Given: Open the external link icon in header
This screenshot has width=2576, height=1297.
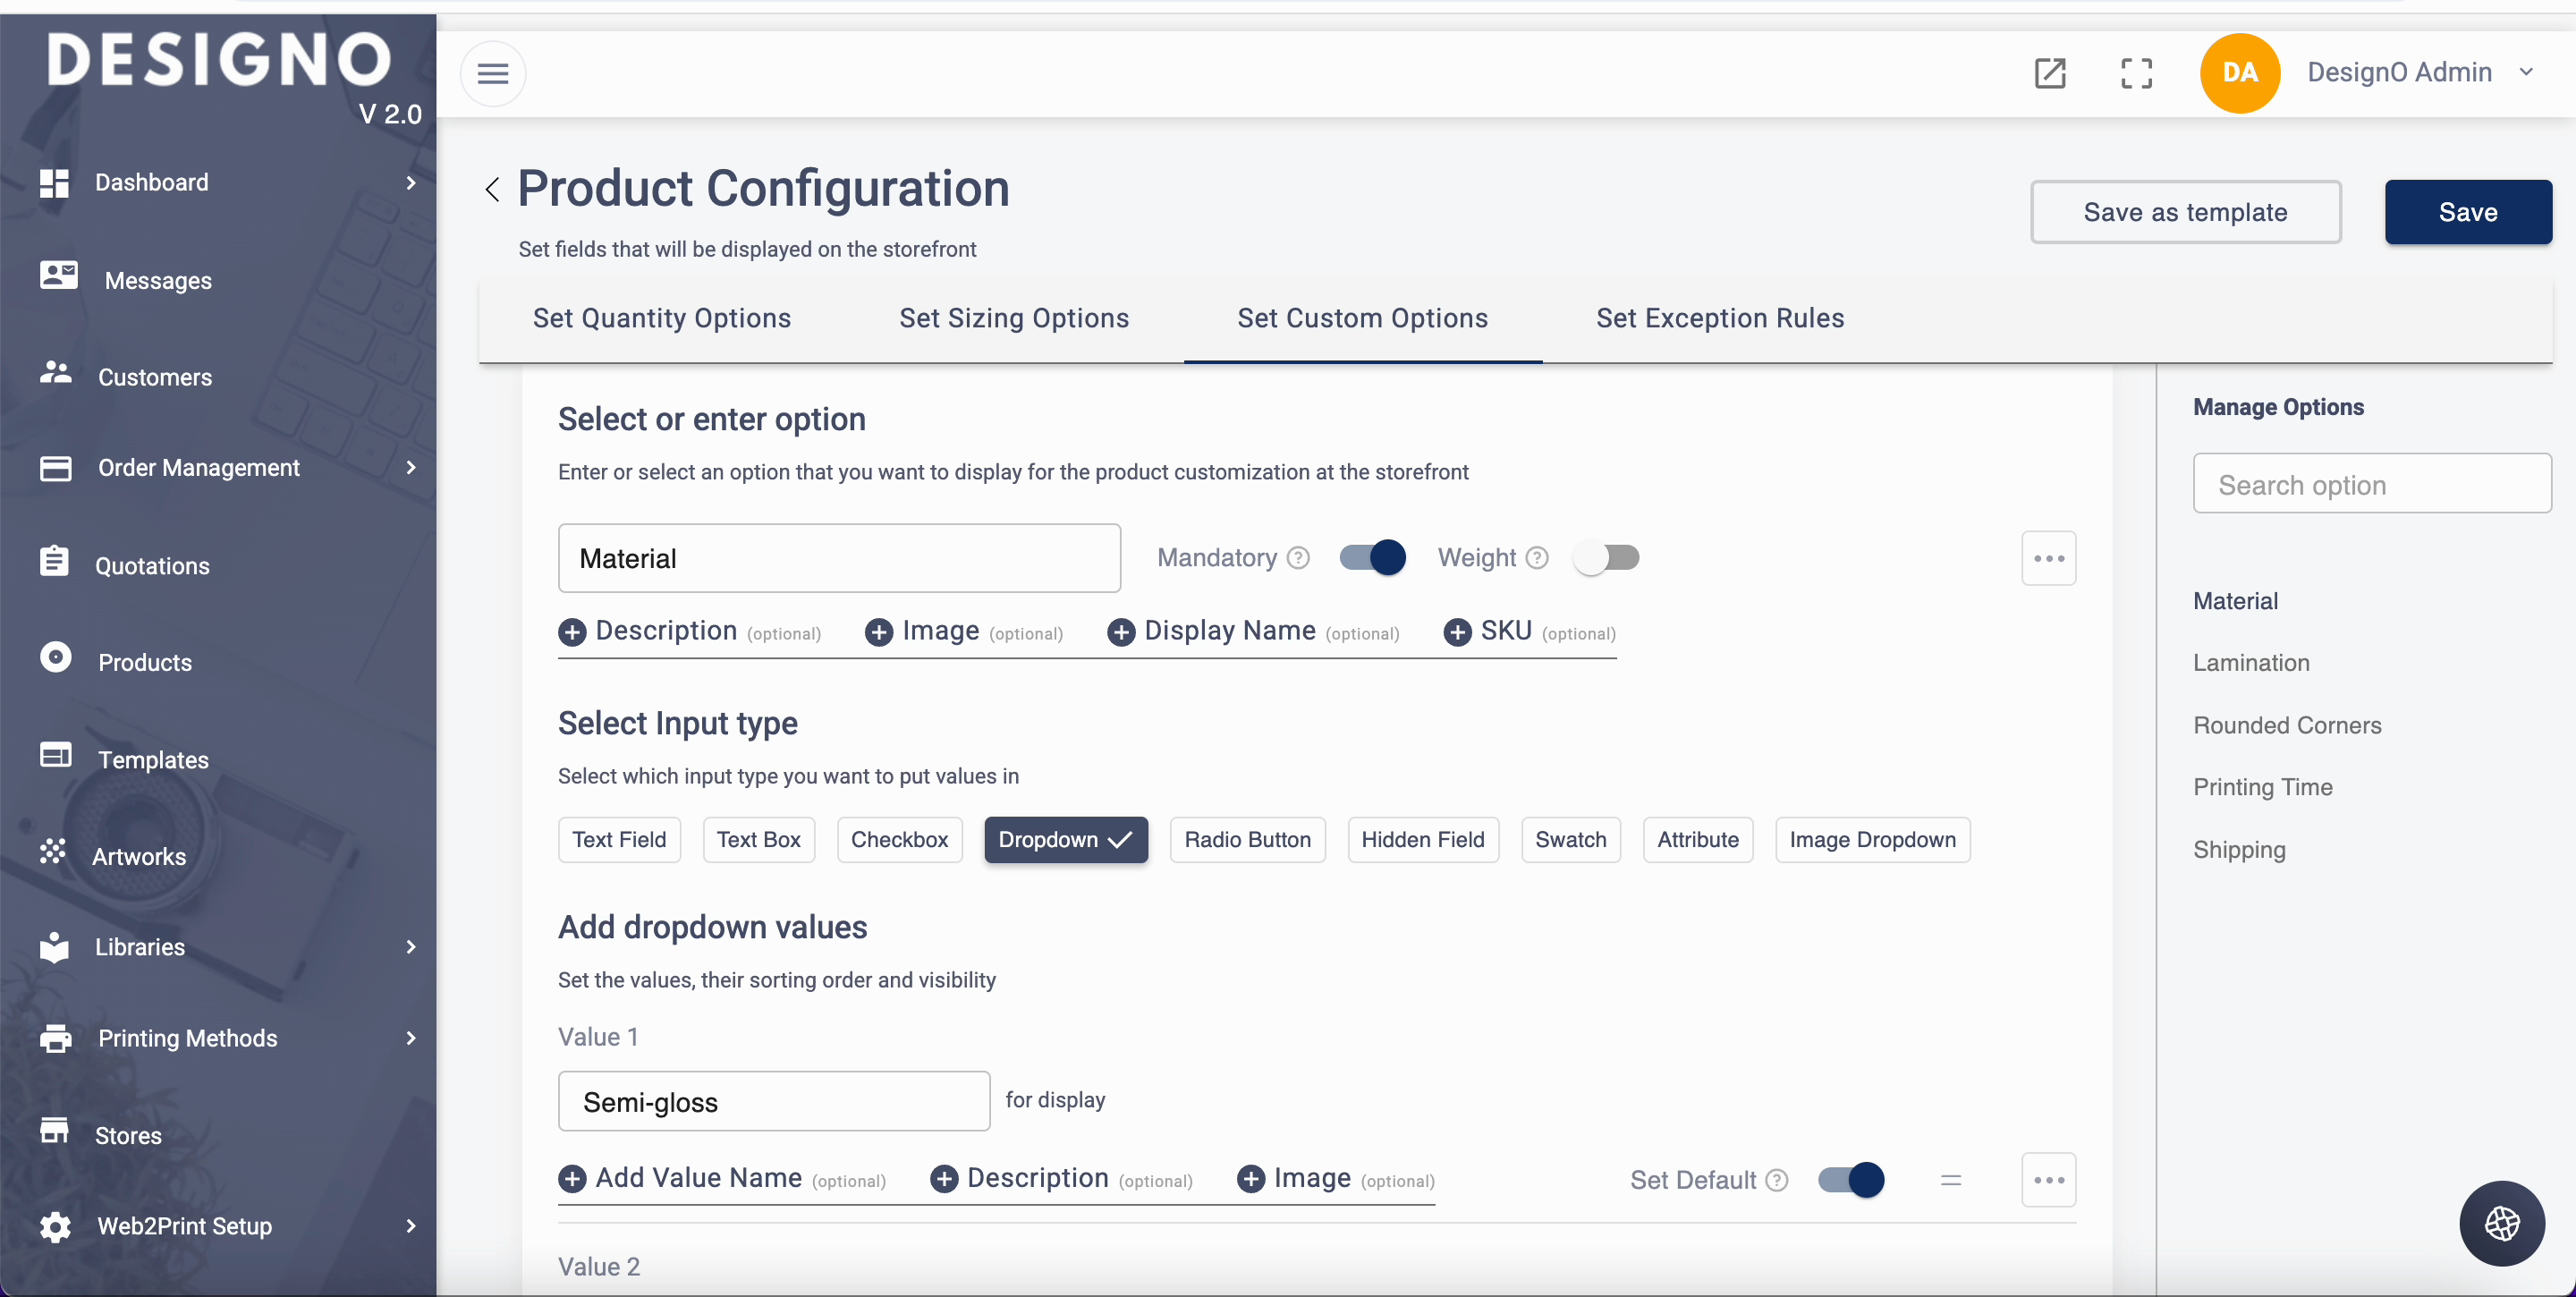Looking at the screenshot, I should coord(2049,73).
